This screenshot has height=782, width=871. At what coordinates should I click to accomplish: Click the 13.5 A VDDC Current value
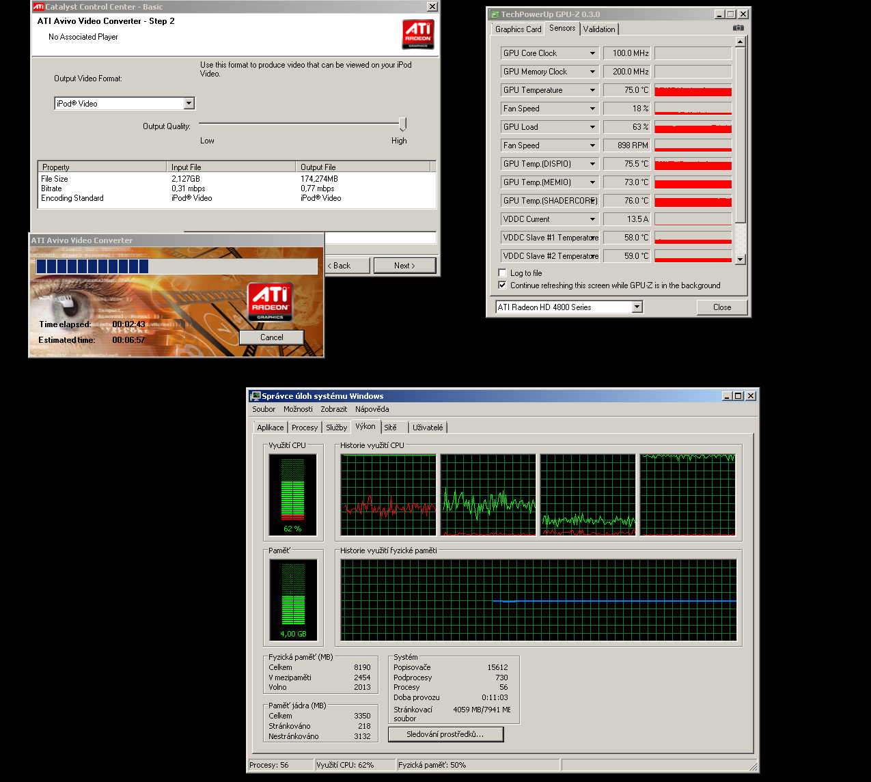626,219
